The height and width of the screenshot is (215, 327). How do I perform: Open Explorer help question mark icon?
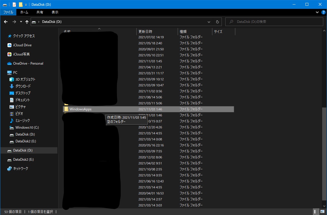tap(324, 12)
